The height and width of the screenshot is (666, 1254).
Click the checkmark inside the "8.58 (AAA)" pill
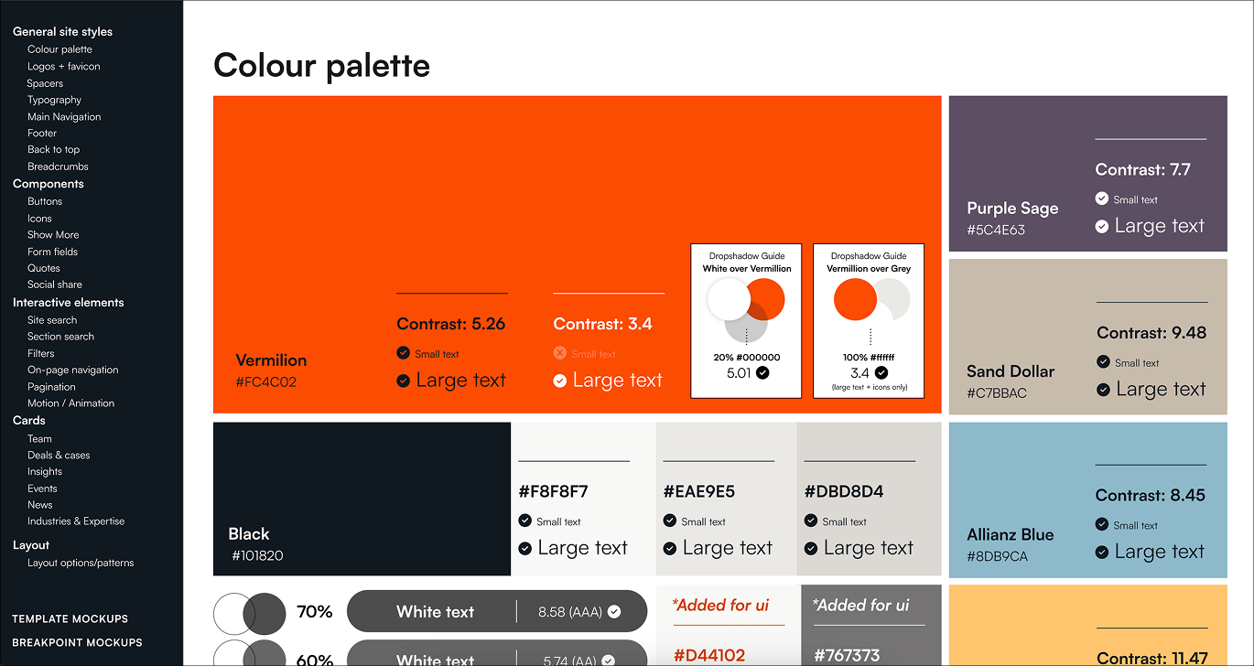616,611
